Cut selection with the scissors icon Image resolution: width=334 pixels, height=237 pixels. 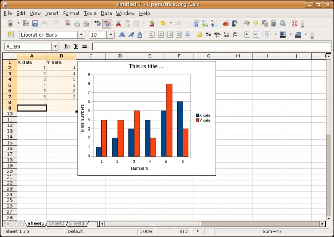tap(118, 23)
